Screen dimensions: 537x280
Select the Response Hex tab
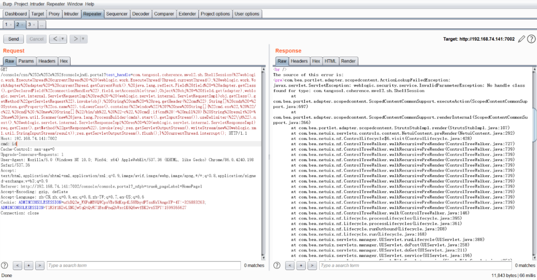pyautogui.click(x=316, y=61)
